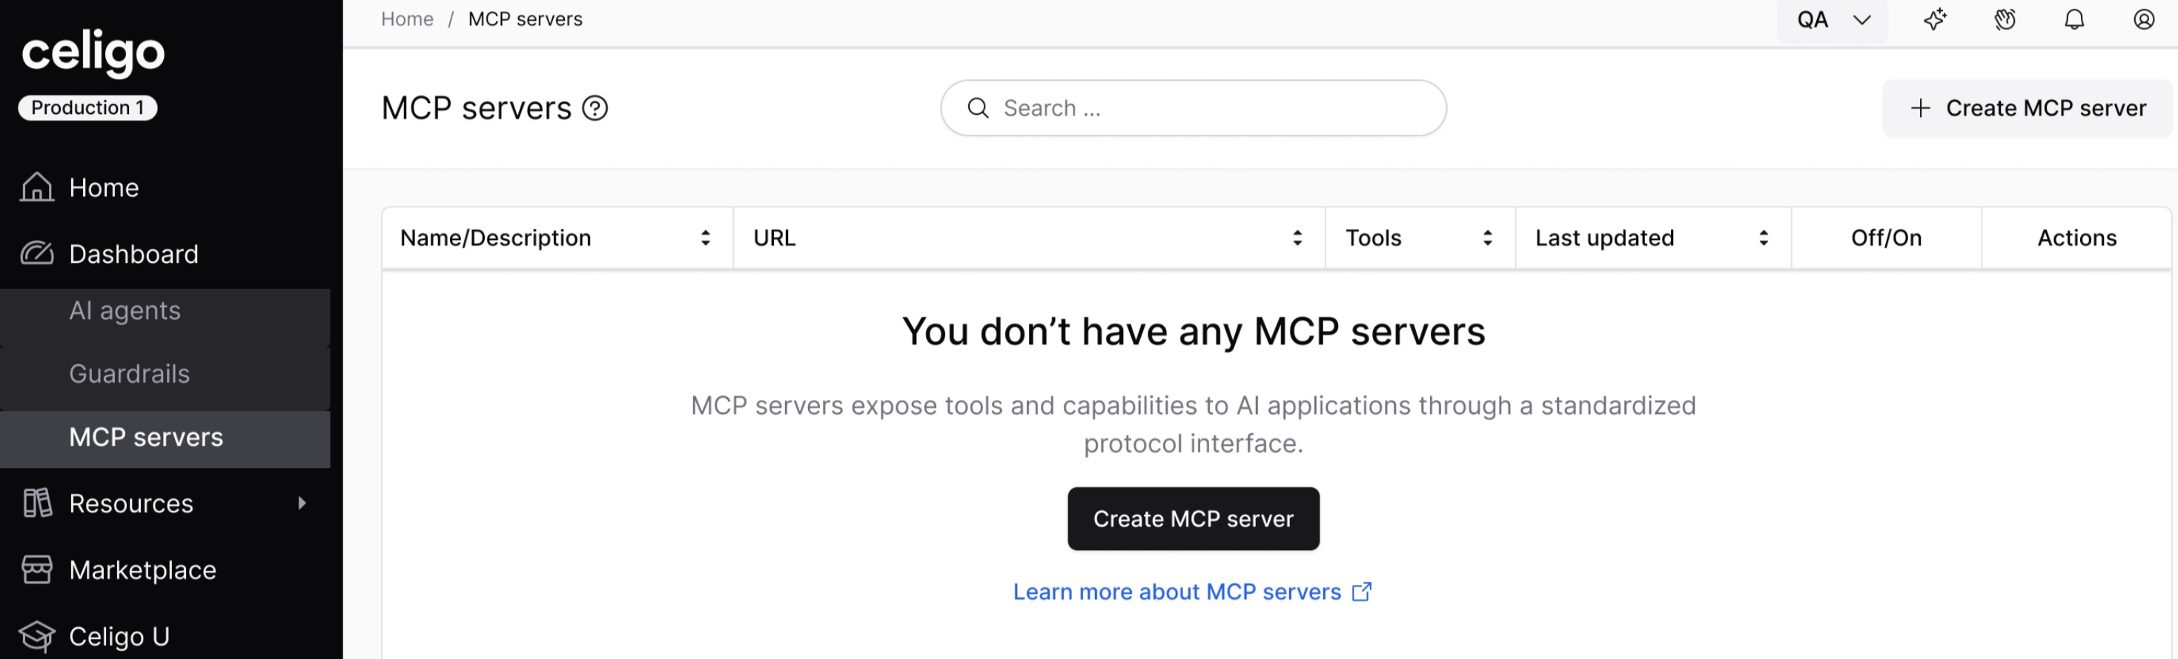Sort by Last updated column arrows

pyautogui.click(x=1763, y=238)
